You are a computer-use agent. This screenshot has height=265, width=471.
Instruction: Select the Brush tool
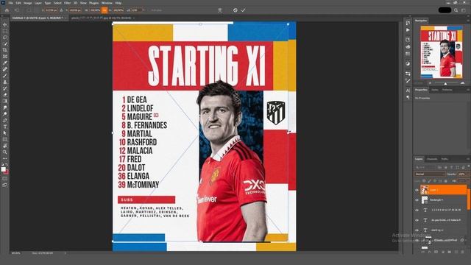[5, 75]
